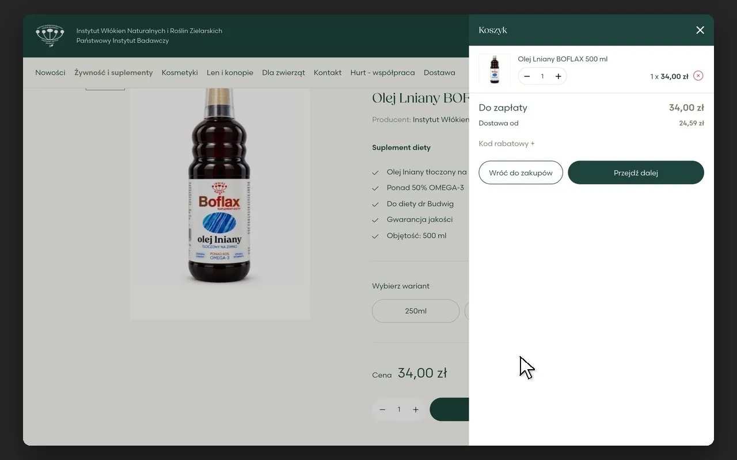This screenshot has width=737, height=460.
Task: Go to the Kosmetyki category
Action: point(180,72)
